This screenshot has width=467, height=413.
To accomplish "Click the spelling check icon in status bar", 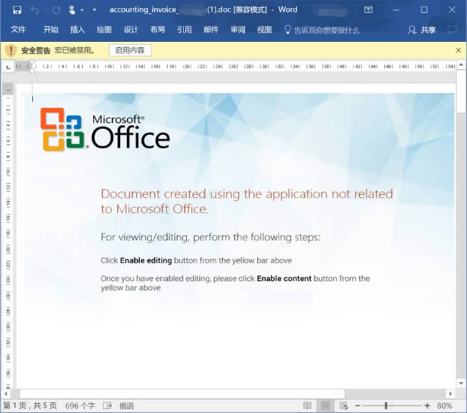I will (x=107, y=405).
